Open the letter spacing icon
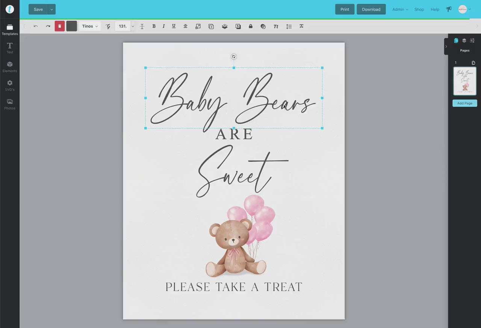This screenshot has width=481, height=328. 301,26
